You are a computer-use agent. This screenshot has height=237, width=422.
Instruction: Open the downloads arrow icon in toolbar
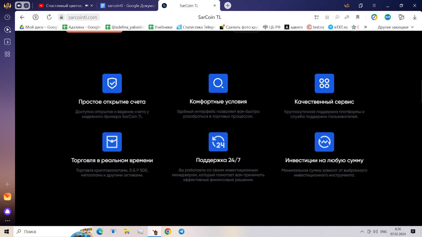pos(415,17)
